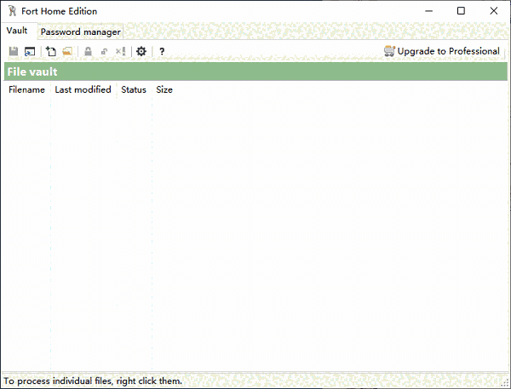Click the window shortcut toolbar icon
The image size is (511, 389).
pos(30,51)
